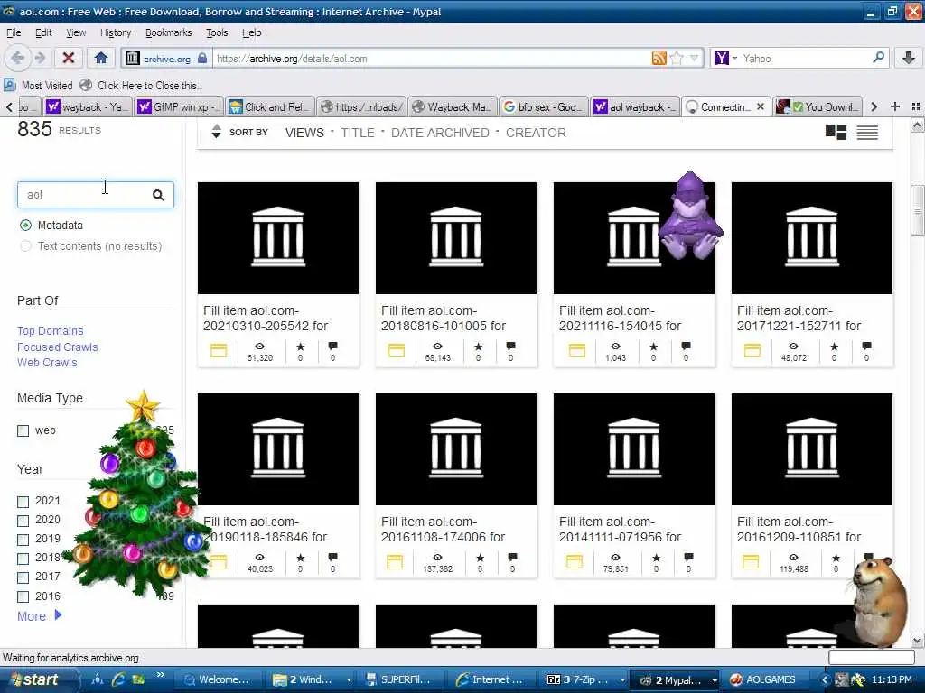Show all tabs grid icon
Viewport: 925px width, 693px height.
(x=916, y=106)
